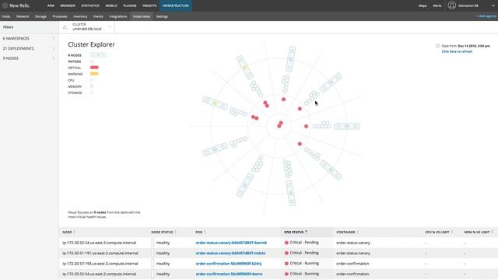The image size is (498, 280).
Task: Select the Kubernetes sub-tab
Action: tap(142, 16)
